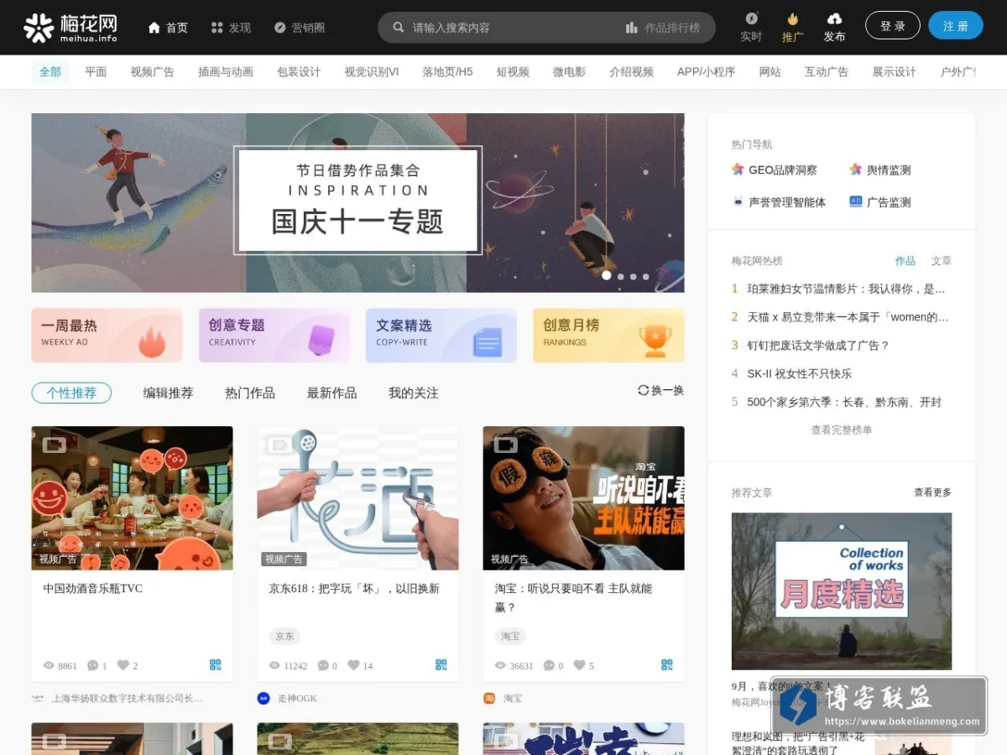Open the 广告监测 navigation link

click(879, 202)
